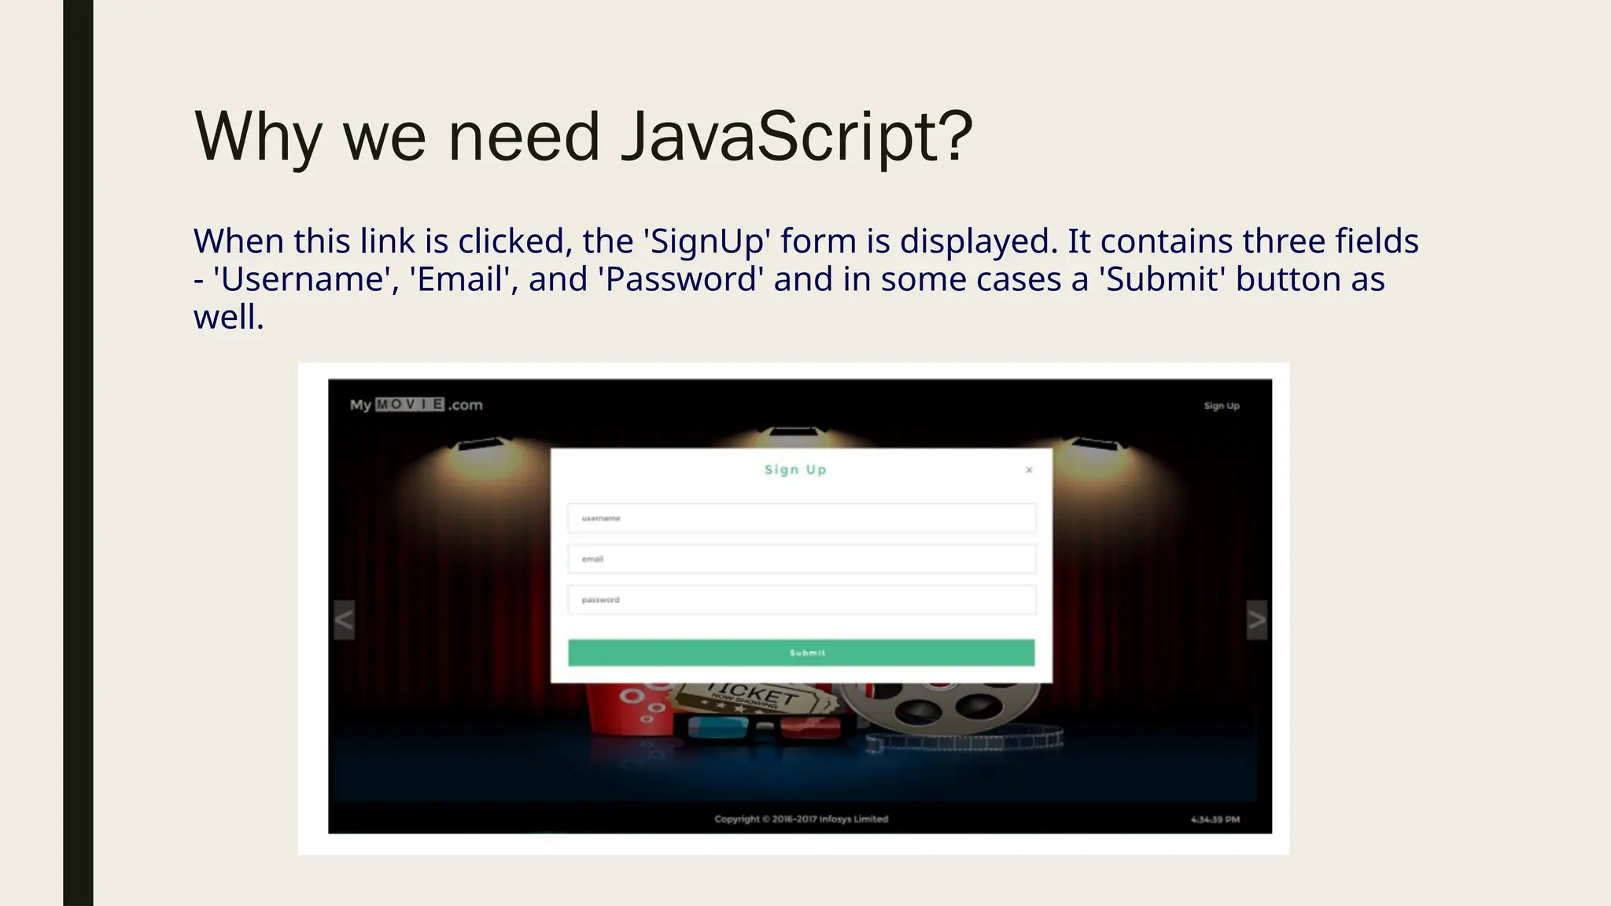
Task: Click the Copyright Infosys Limited footer text
Action: pyautogui.click(x=801, y=819)
